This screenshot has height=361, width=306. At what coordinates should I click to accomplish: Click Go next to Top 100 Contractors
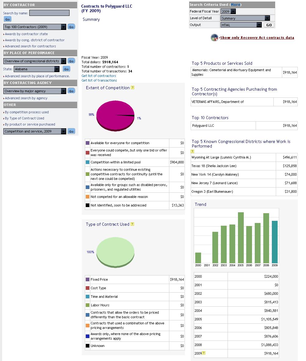(x=71, y=27)
